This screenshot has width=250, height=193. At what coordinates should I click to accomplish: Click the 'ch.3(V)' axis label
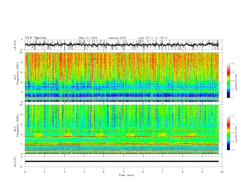(15, 162)
